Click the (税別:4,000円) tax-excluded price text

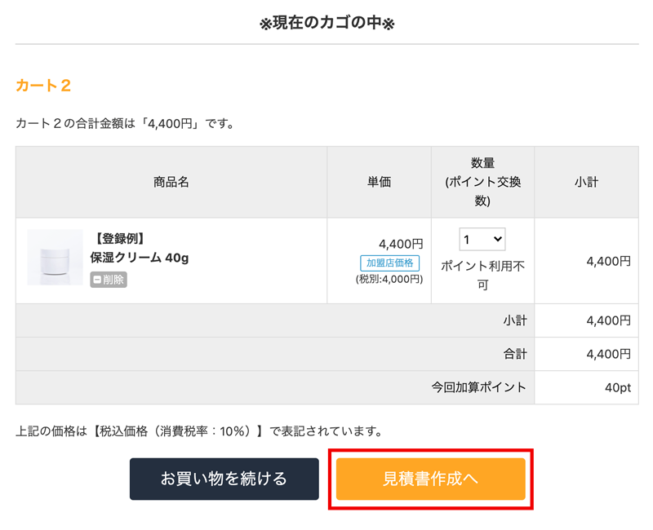(x=389, y=279)
